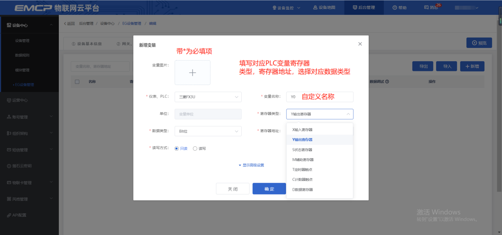
Task: Select the 只读 radio button
Action: tap(177, 148)
